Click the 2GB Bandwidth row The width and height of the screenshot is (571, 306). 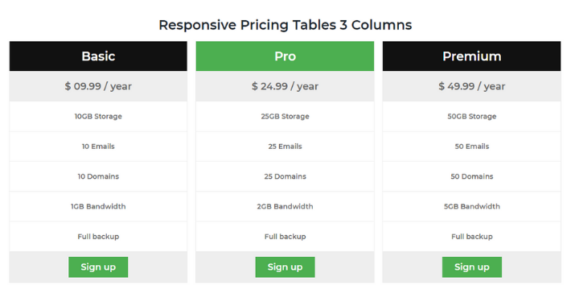[x=285, y=206]
